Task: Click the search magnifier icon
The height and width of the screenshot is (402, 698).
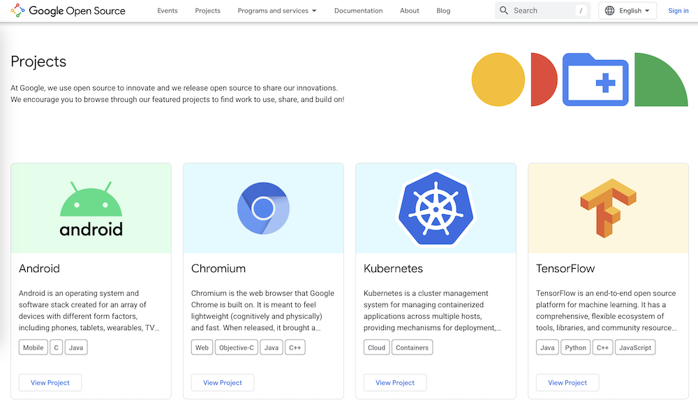Action: click(504, 10)
